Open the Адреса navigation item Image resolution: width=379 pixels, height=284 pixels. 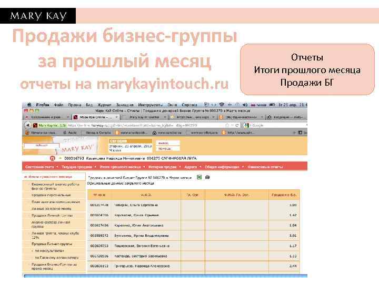[x=191, y=167]
